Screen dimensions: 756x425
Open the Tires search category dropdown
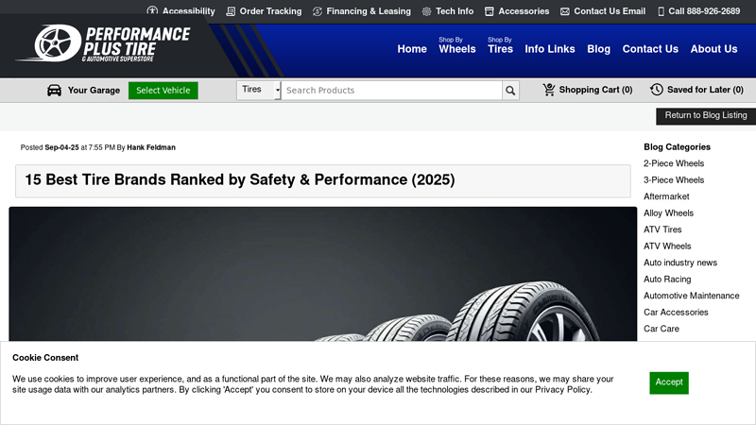(x=258, y=90)
